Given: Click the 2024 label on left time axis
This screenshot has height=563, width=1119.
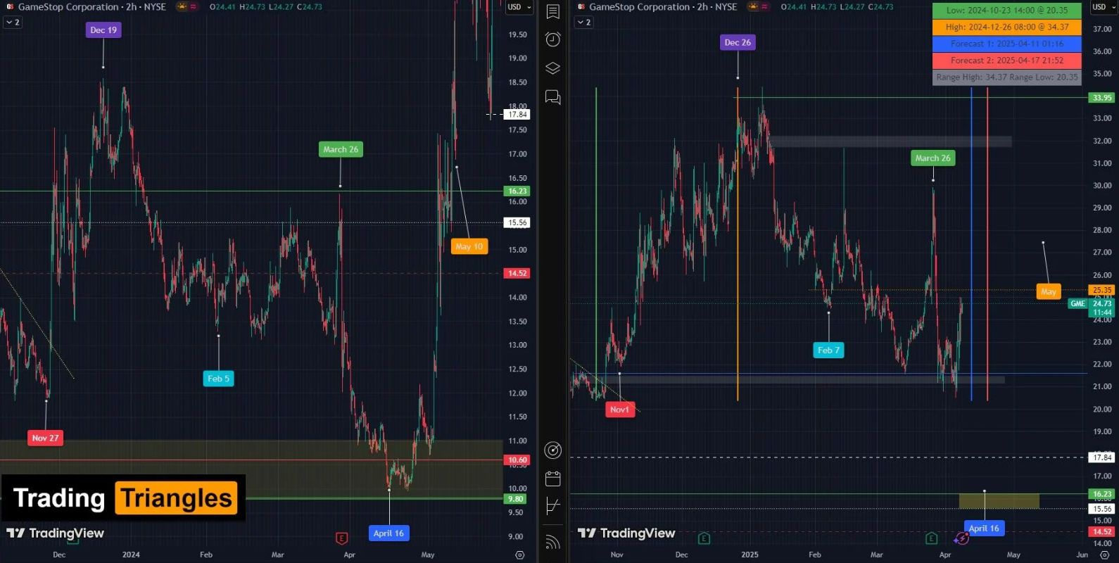Looking at the screenshot, I should point(131,555).
